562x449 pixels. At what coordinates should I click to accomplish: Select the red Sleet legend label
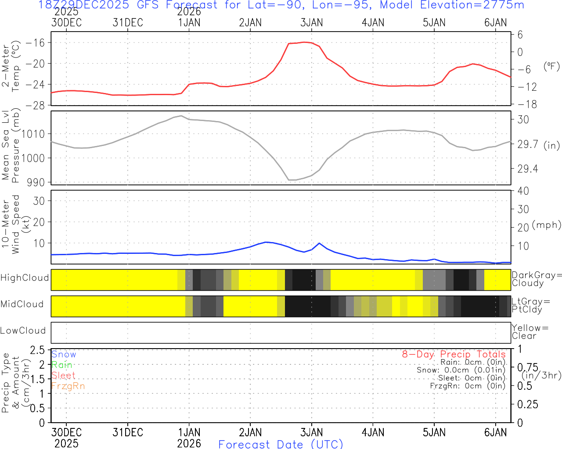pos(63,375)
